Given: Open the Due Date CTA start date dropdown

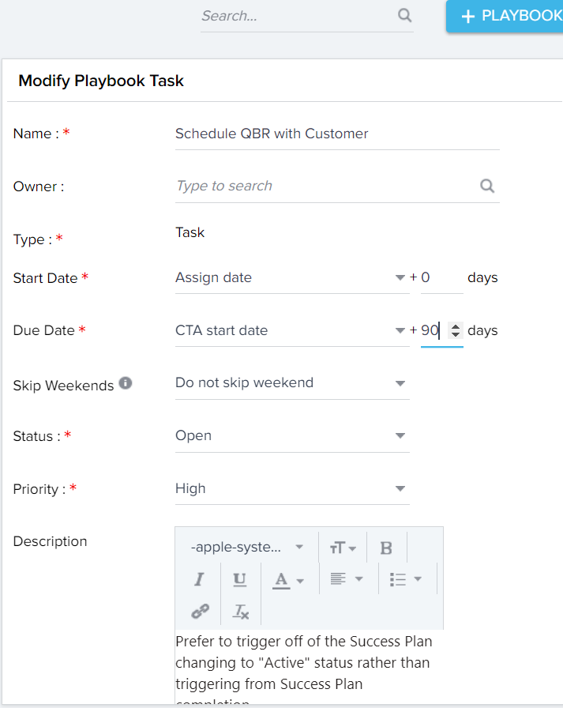Looking at the screenshot, I should coord(292,330).
